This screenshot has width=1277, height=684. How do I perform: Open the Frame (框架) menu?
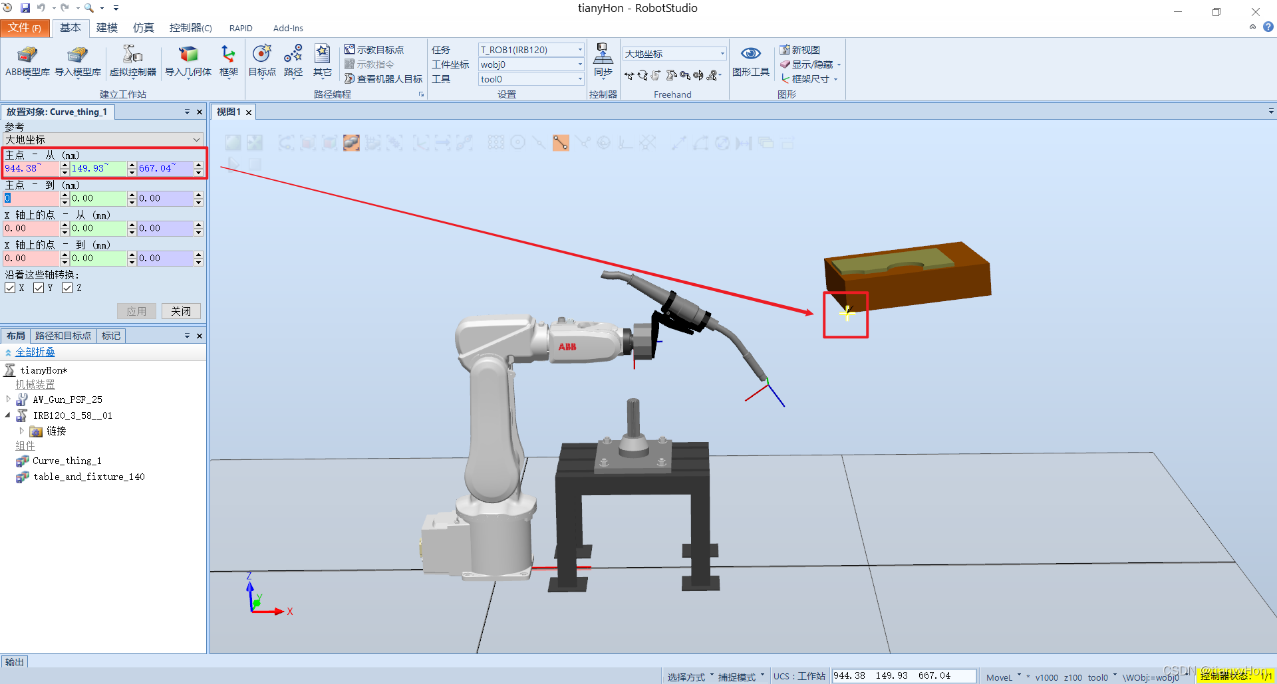(228, 62)
